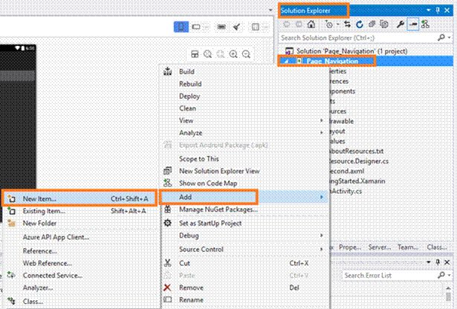Switch to the Prope... panel tab
Image resolution: width=457 pixels, height=309 pixels.
[x=349, y=247]
